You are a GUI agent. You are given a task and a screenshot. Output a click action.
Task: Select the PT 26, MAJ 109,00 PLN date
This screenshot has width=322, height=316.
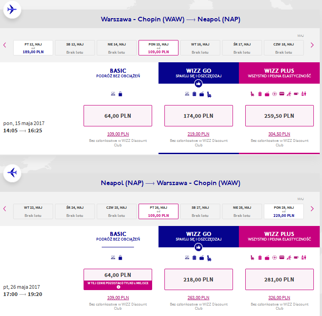pyautogui.click(x=159, y=211)
